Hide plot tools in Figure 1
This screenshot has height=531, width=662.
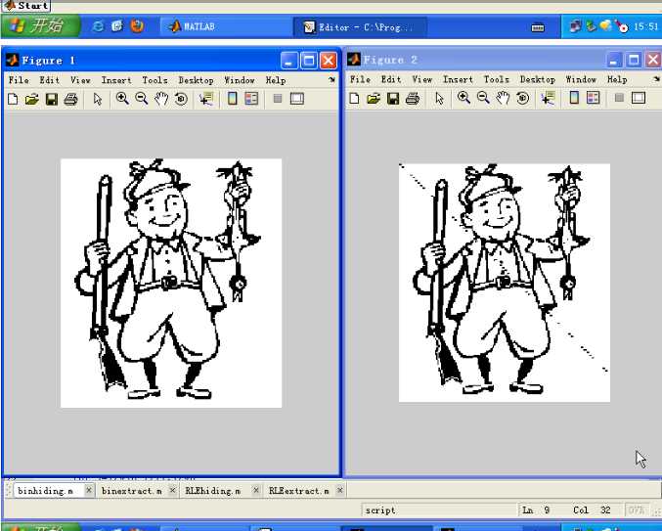point(278,99)
